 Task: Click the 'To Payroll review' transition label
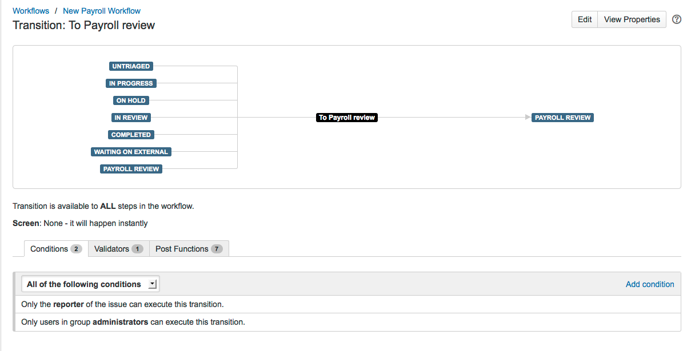[x=347, y=118]
